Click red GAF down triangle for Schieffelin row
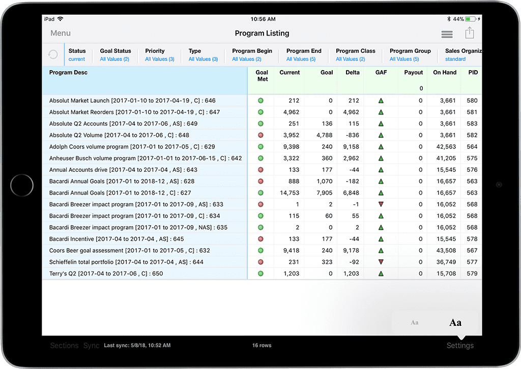The height and width of the screenshot is (369, 521). (x=381, y=262)
